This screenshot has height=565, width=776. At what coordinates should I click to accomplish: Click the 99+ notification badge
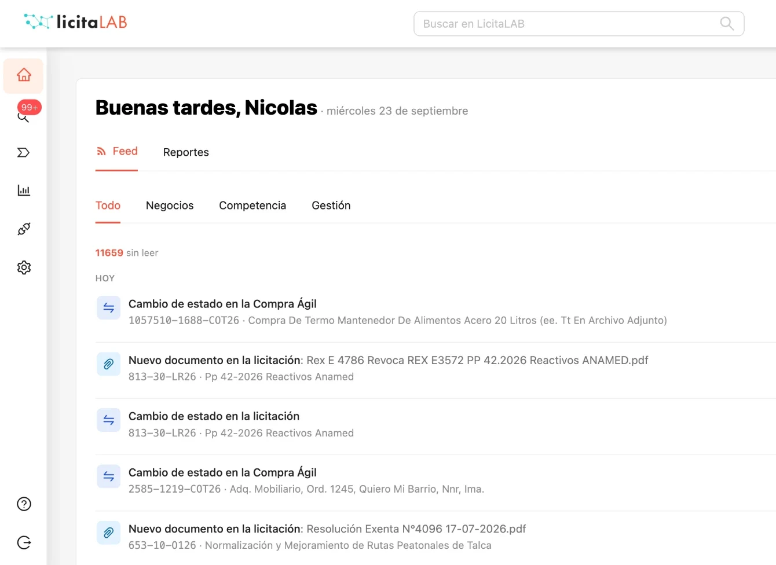coord(30,107)
